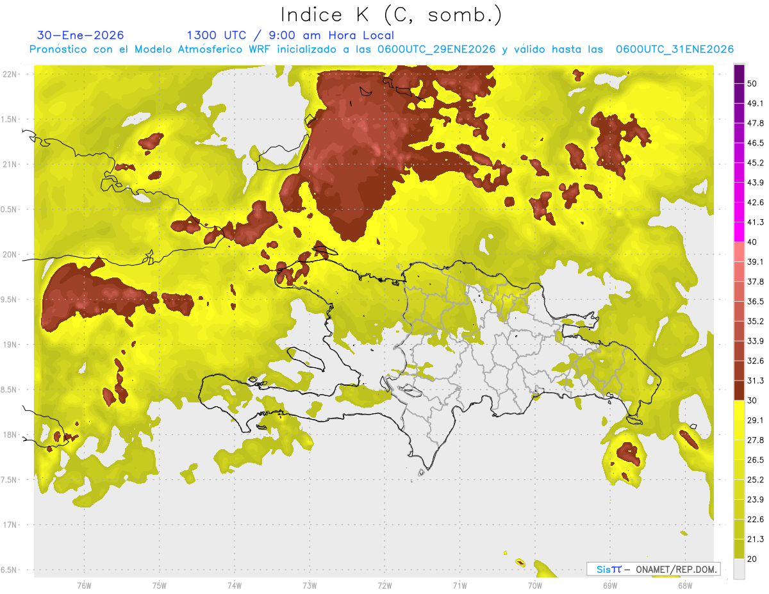Select the "69W" longitude label

click(x=609, y=586)
